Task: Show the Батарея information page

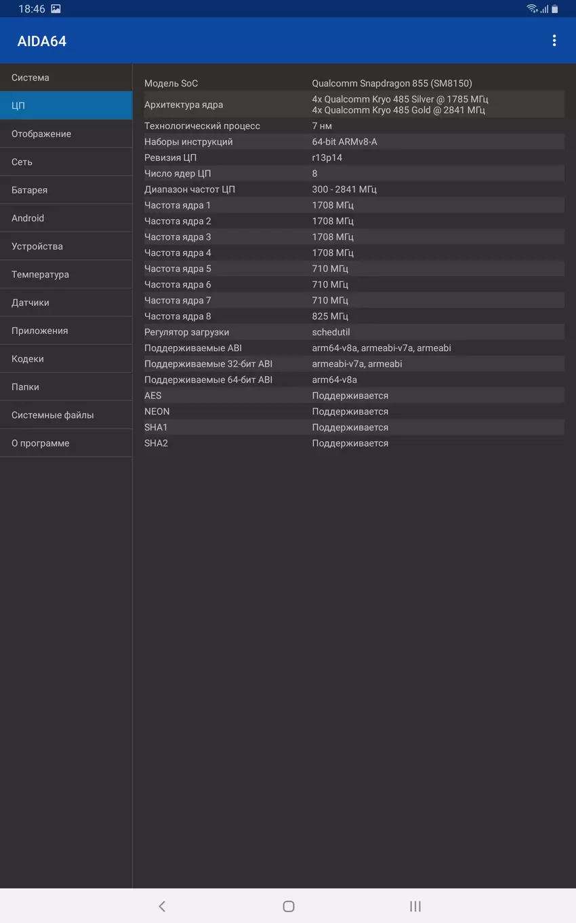Action: pos(66,190)
